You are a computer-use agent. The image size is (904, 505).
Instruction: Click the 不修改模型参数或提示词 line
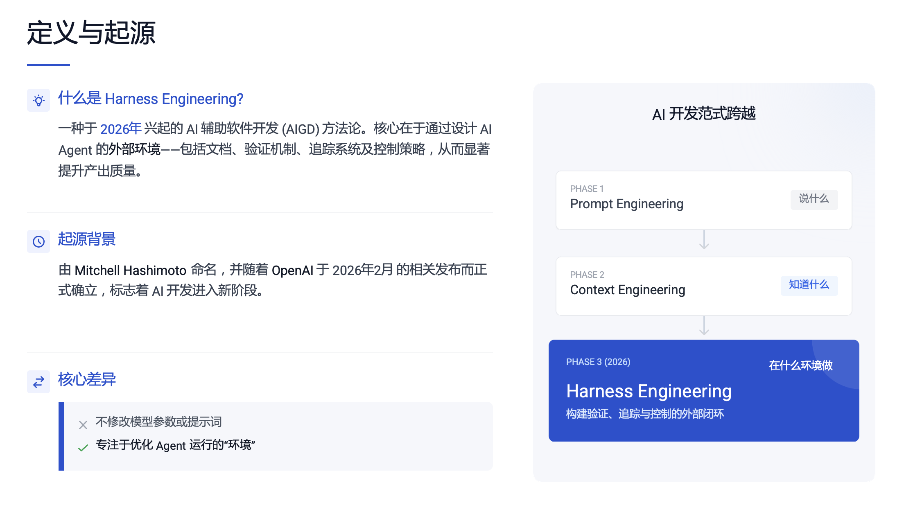click(x=158, y=422)
